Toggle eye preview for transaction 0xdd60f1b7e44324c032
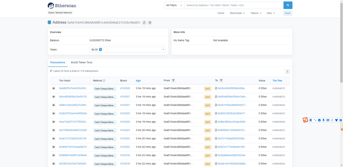The width and height of the screenshot is (343, 167). pos(53,88)
